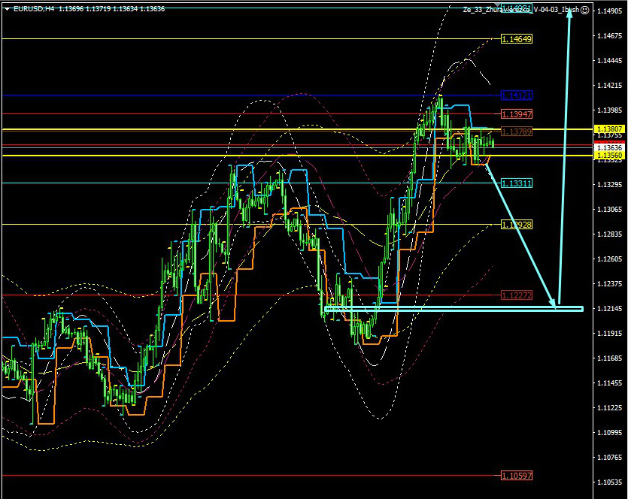Image resolution: width=628 pixels, height=499 pixels.
Task: Click the smiley Expert Advisor icon
Action: pos(584,10)
